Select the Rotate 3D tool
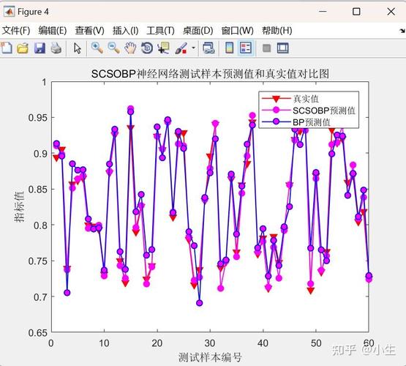This screenshot has height=366, width=406. (147, 48)
